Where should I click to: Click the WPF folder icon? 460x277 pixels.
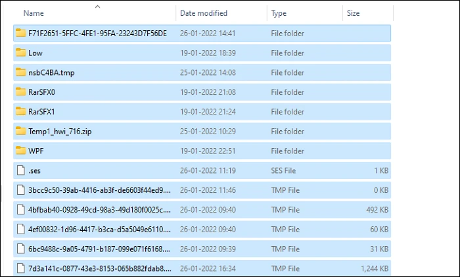point(20,151)
